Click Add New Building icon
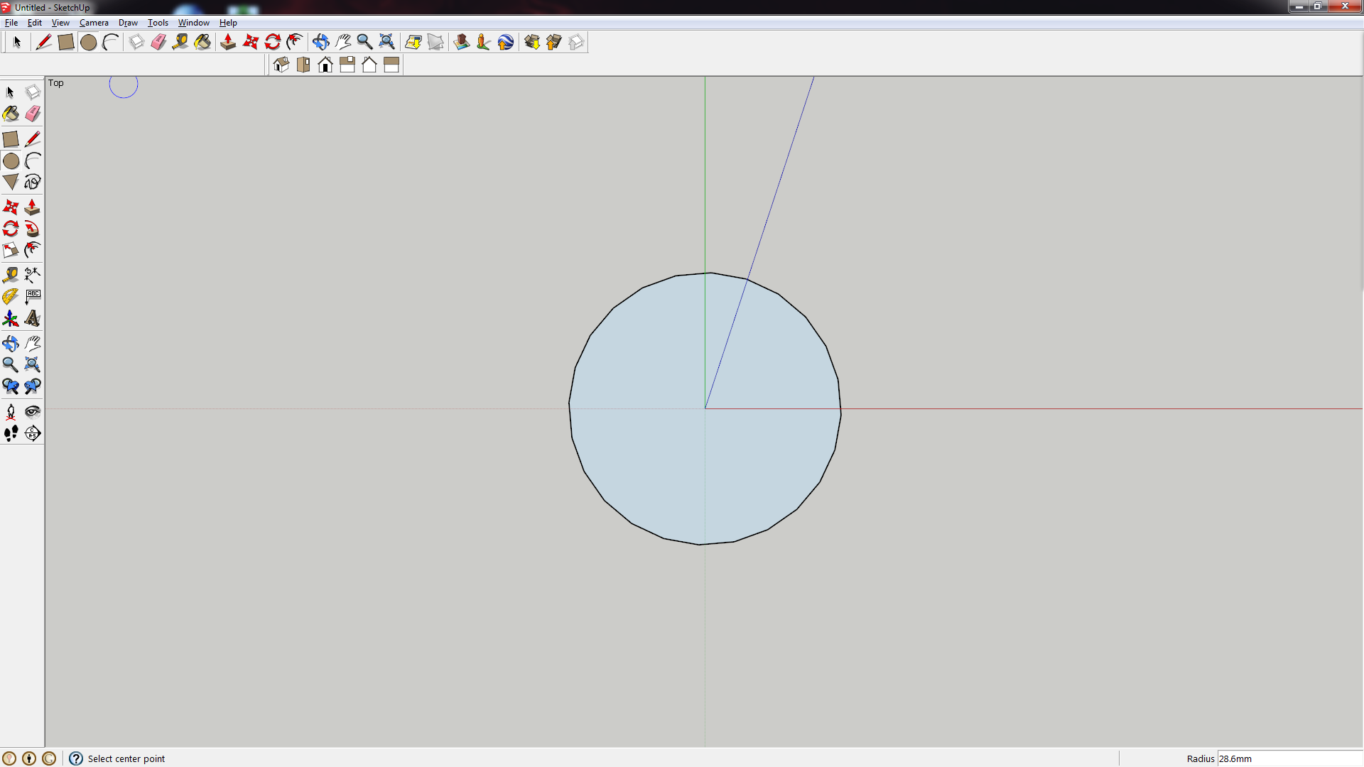 pos(462,43)
